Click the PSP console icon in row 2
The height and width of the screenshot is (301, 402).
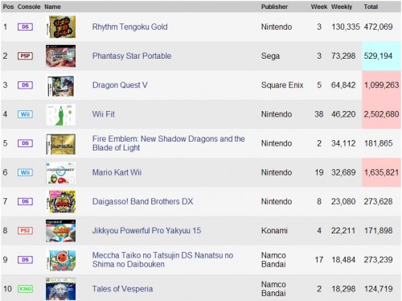(25, 56)
